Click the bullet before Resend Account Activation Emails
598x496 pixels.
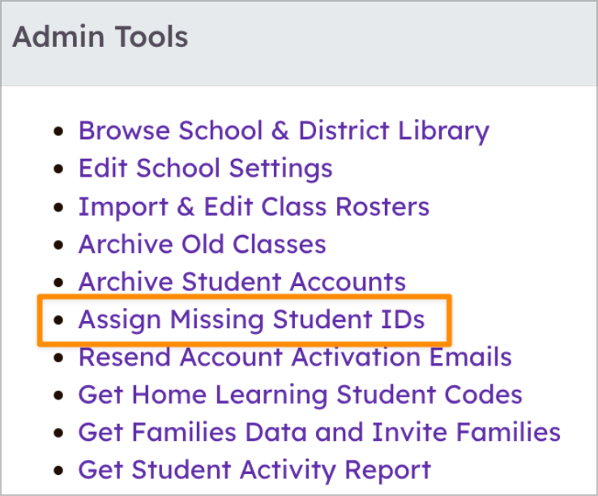(57, 357)
